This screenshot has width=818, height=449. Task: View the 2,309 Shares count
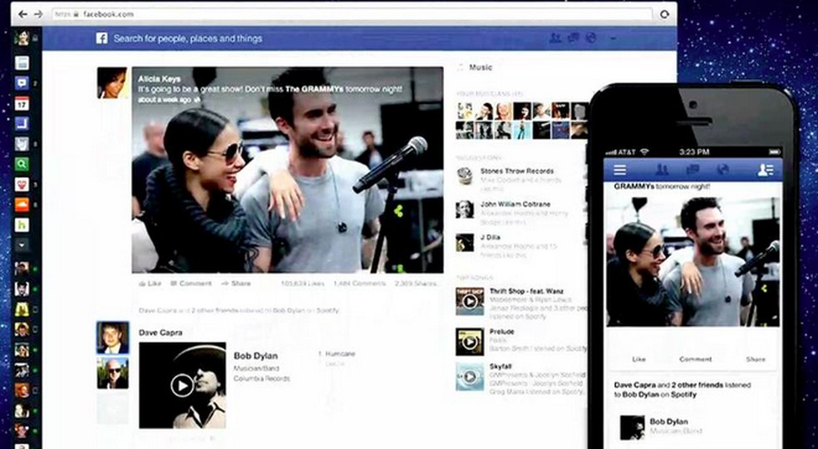pyautogui.click(x=416, y=284)
